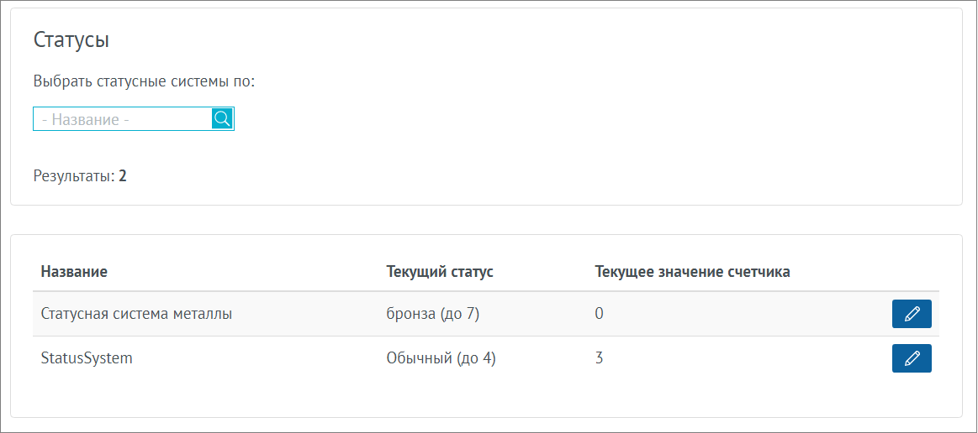Click the Обычный (до 4) status cell
978x433 pixels.
pyautogui.click(x=441, y=358)
